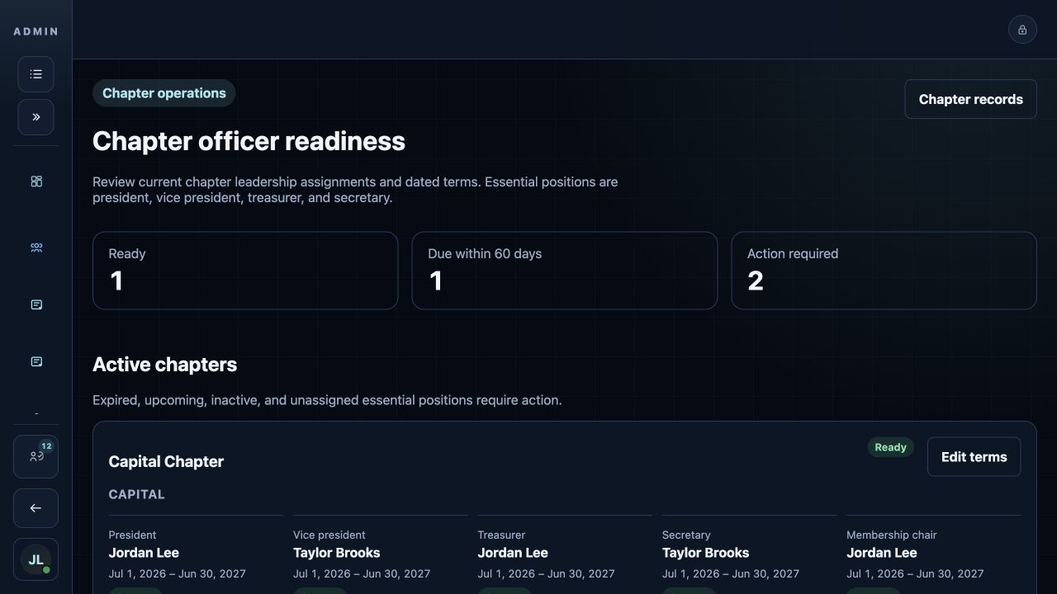Click Jordan Lee under President

(144, 553)
